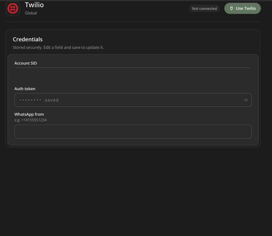272x236 pixels.
Task: Click the Account SID label
Action: 26,63
